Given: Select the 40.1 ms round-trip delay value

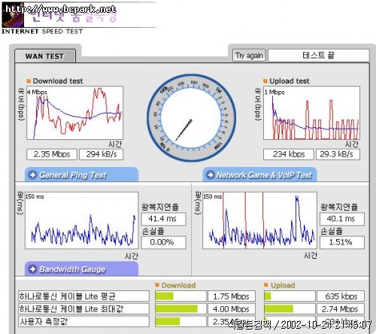Looking at the screenshot, I should (342, 219).
